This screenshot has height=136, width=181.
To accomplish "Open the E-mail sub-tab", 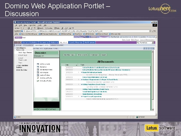I will click(19, 45).
